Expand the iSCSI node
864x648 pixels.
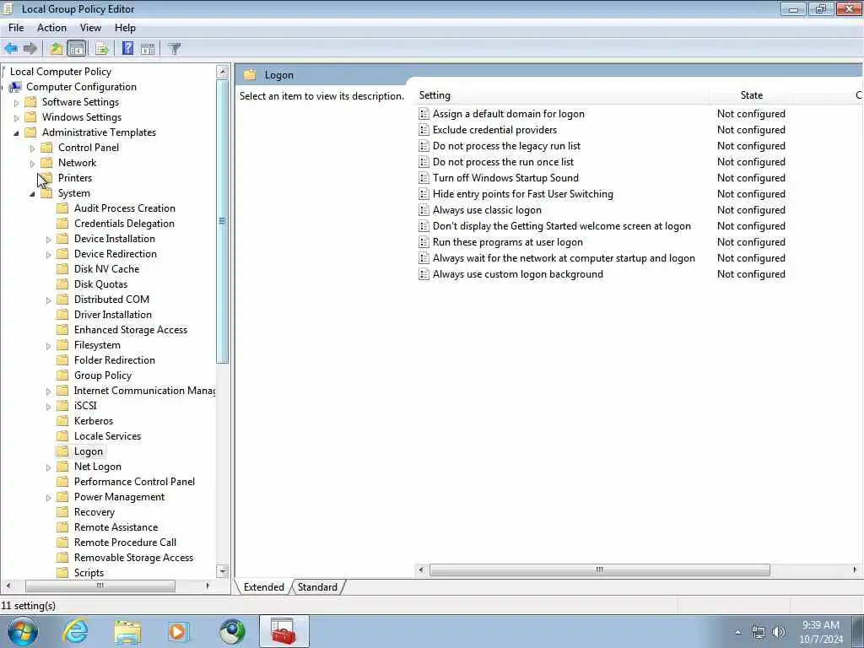[x=48, y=407]
